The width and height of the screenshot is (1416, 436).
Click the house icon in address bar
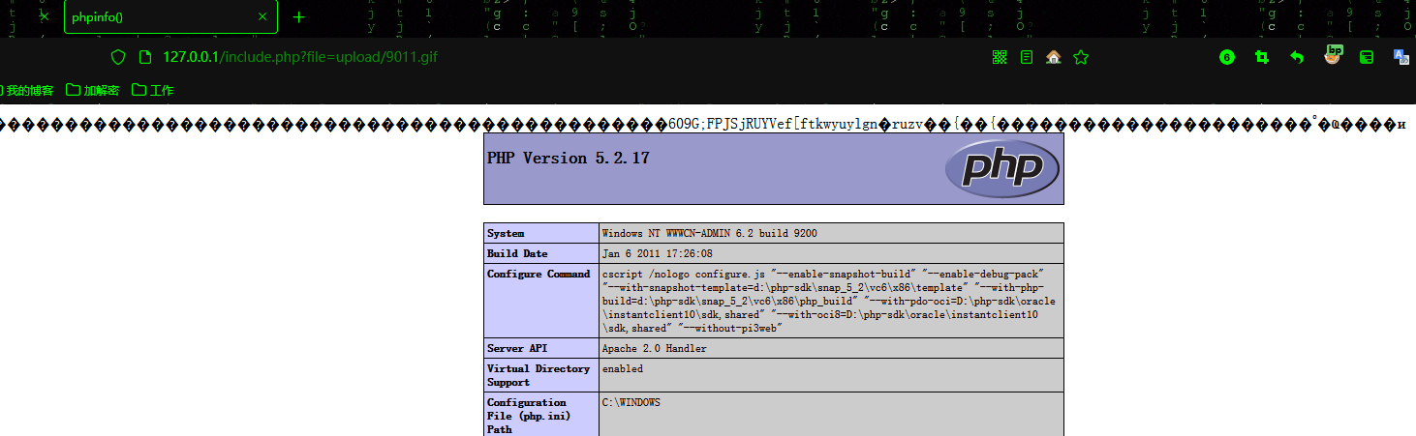pos(1054,57)
